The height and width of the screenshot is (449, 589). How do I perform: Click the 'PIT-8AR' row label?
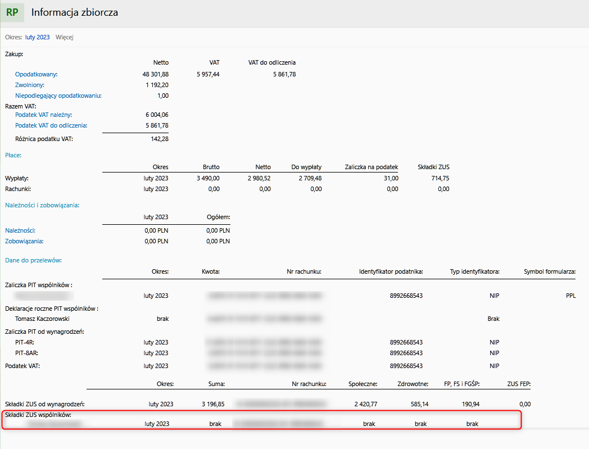[26, 353]
